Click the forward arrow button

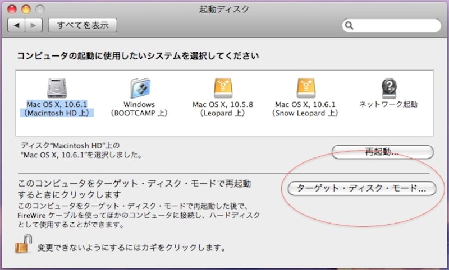point(34,25)
